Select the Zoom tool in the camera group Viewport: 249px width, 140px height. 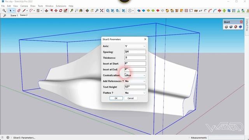click(x=97, y=10)
